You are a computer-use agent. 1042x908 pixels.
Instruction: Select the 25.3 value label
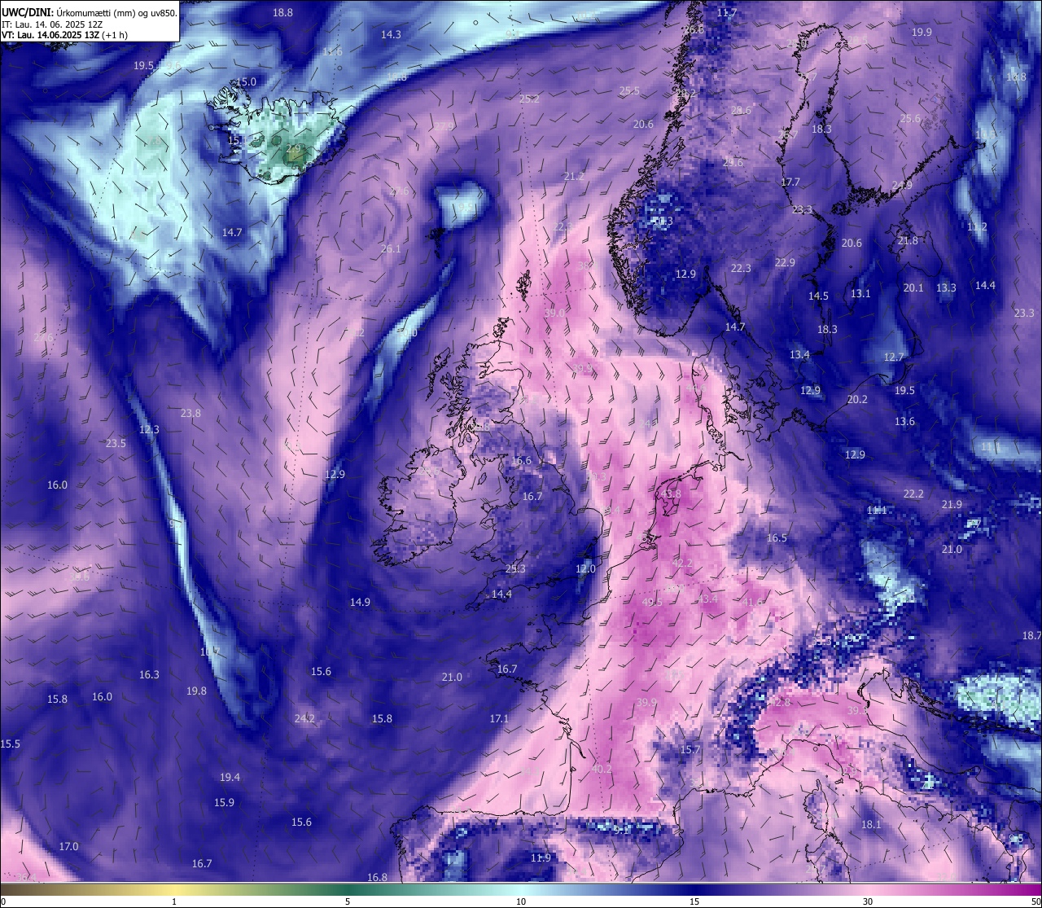pos(515,569)
